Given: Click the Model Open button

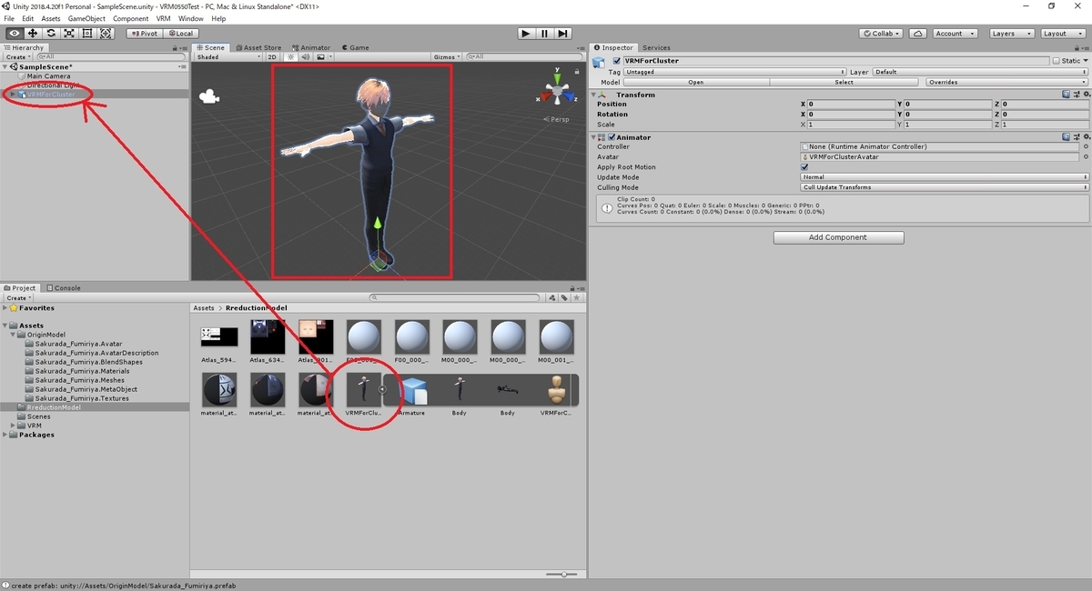Looking at the screenshot, I should point(696,82).
